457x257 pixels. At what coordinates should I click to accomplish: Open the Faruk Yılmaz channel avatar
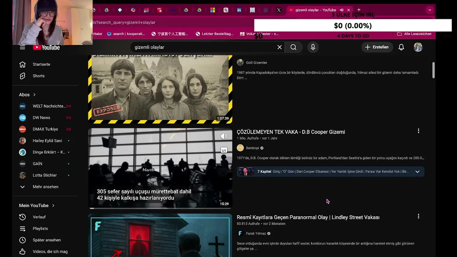pyautogui.click(x=240, y=233)
